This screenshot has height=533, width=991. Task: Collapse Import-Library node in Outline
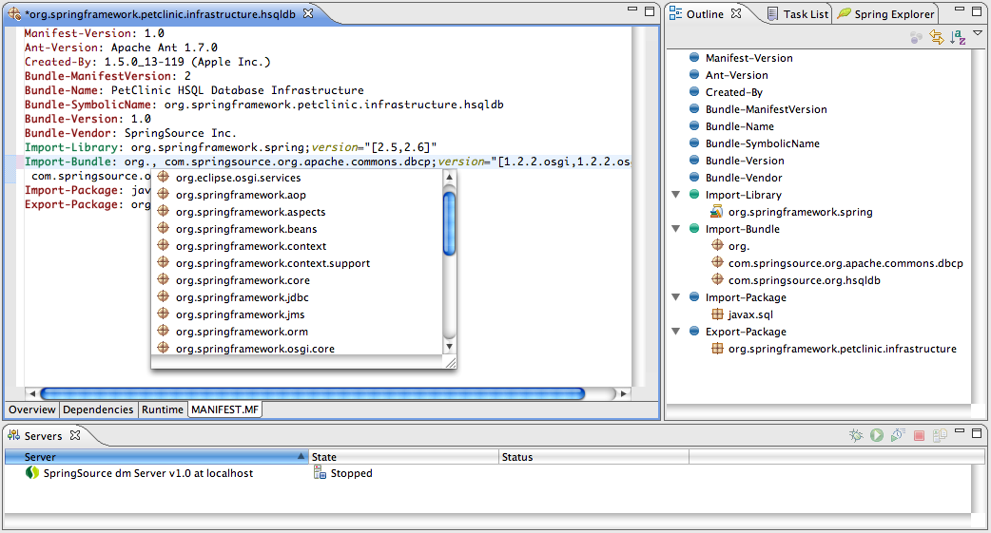[x=675, y=195]
